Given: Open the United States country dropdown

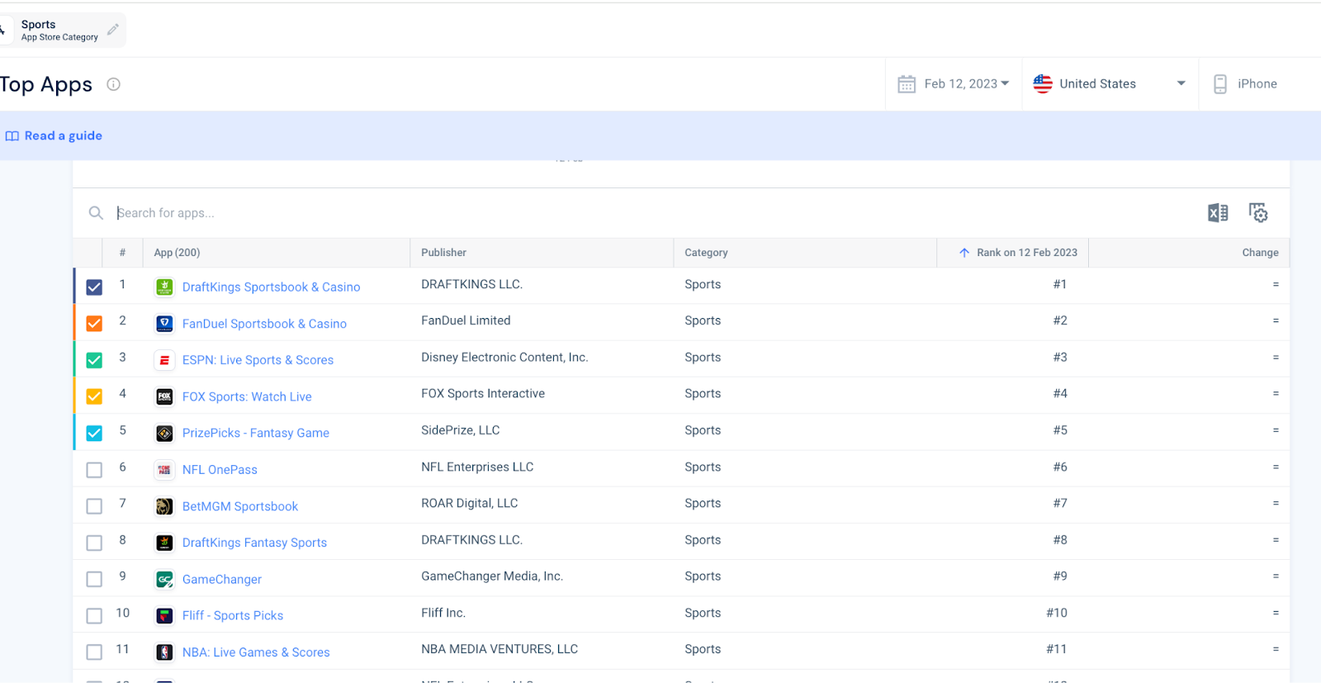Looking at the screenshot, I should click(x=1110, y=84).
